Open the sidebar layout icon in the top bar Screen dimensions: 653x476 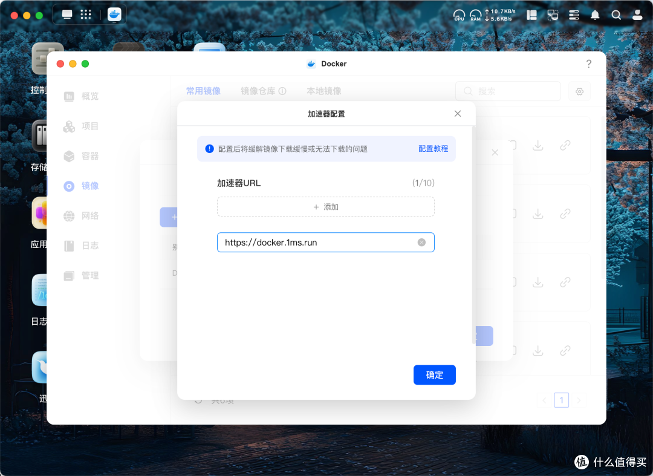click(531, 15)
